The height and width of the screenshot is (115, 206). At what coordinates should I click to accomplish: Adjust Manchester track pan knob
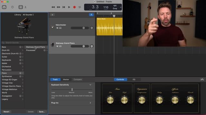(x=92, y=28)
